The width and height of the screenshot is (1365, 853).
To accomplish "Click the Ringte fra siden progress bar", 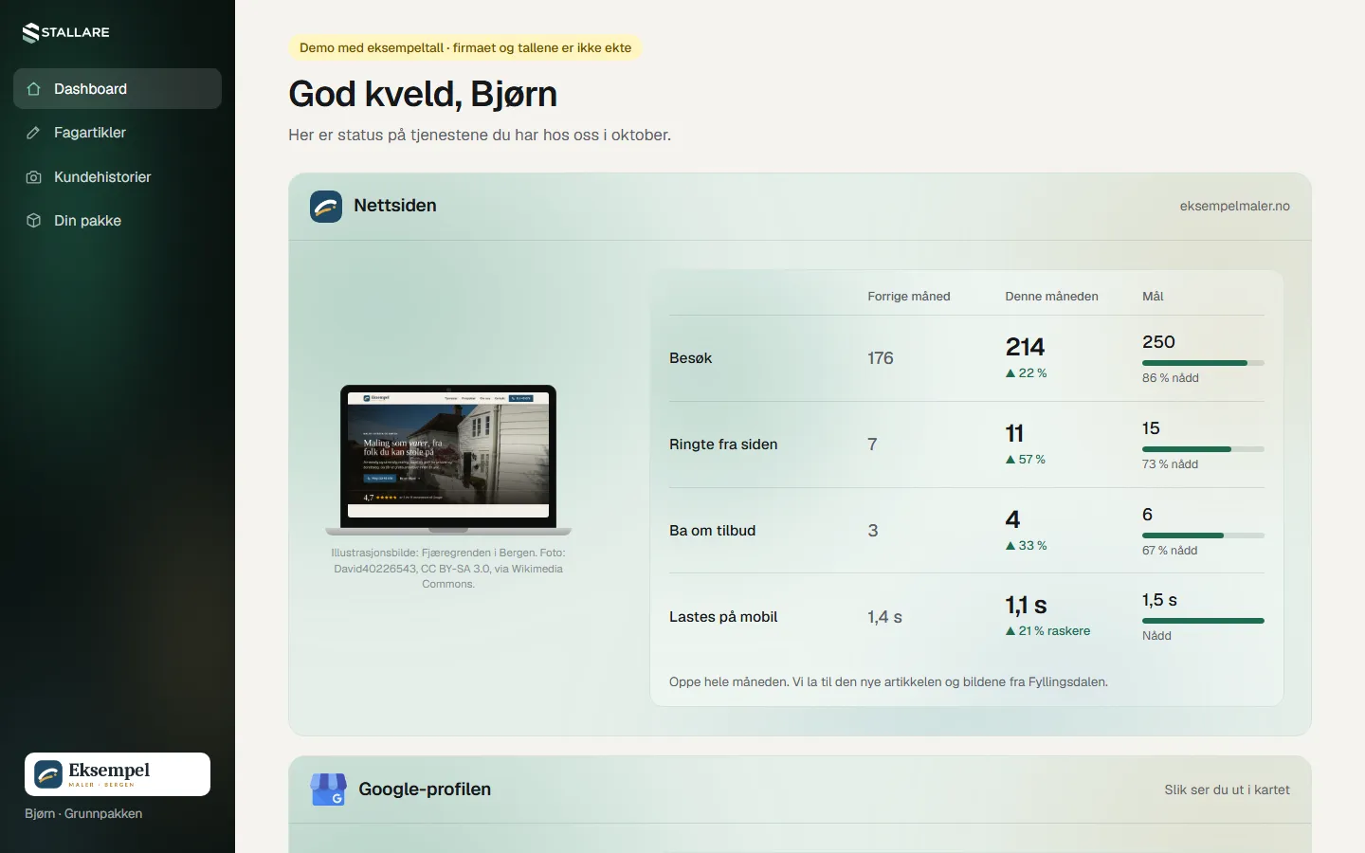I will coord(1203,449).
